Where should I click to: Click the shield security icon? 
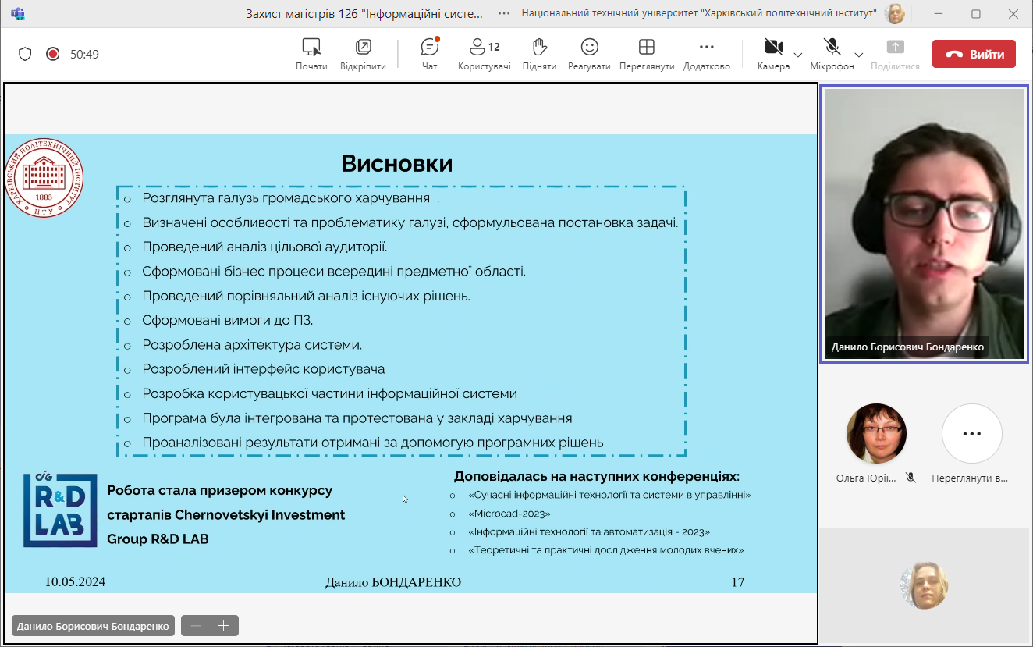[x=25, y=54]
